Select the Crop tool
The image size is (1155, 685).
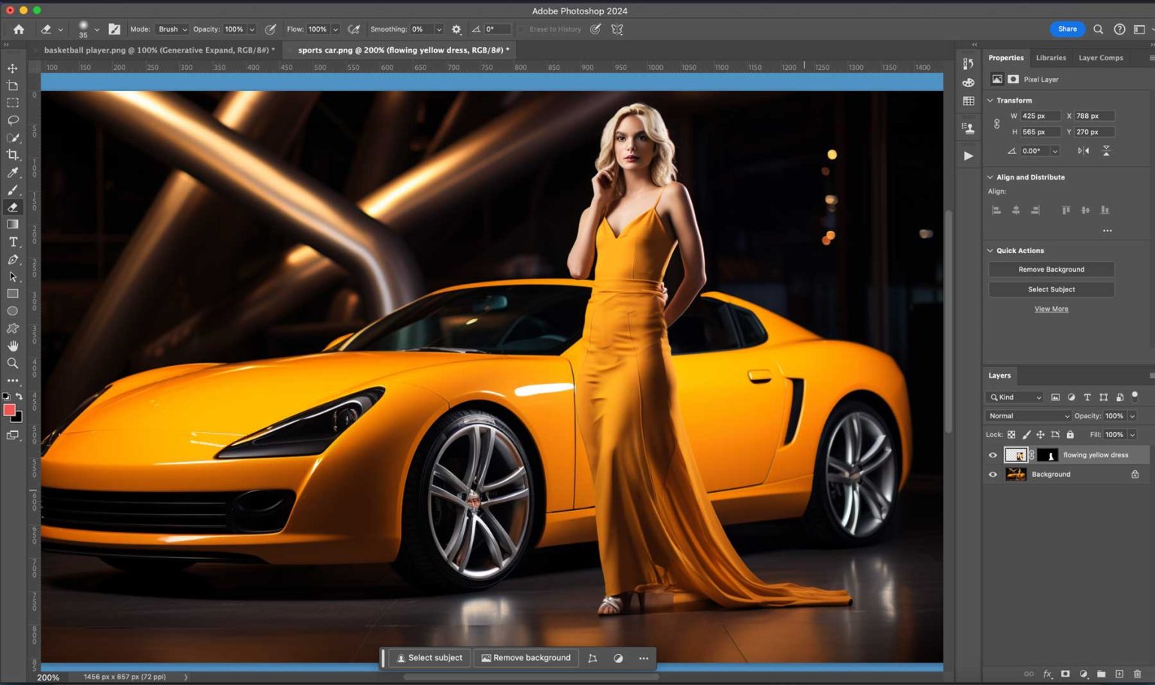click(12, 155)
